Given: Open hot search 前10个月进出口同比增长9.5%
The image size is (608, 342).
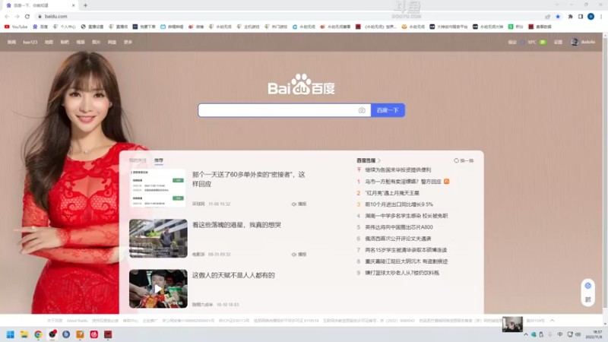Looking at the screenshot, I should (399, 204).
